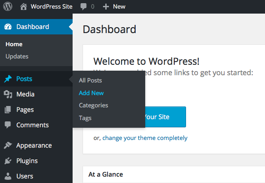Viewport: 265px width, 183px height.
Task: Click the Dashboard gauge icon in sidebar
Action: (x=8, y=27)
